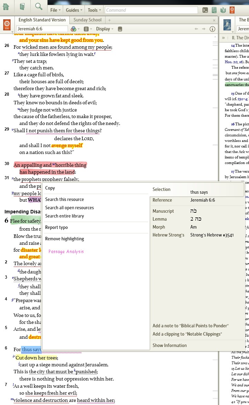The width and height of the screenshot is (249, 405).
Task: Click the reference box in the right panel
Action: click(x=243, y=29)
